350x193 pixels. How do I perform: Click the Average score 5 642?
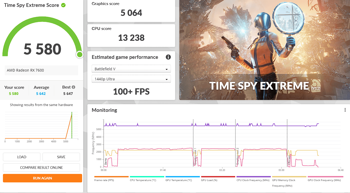[41, 94]
